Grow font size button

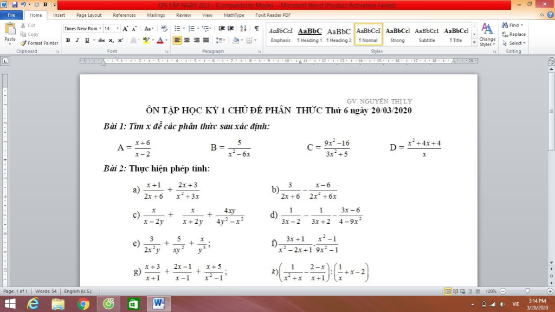pyautogui.click(x=125, y=29)
